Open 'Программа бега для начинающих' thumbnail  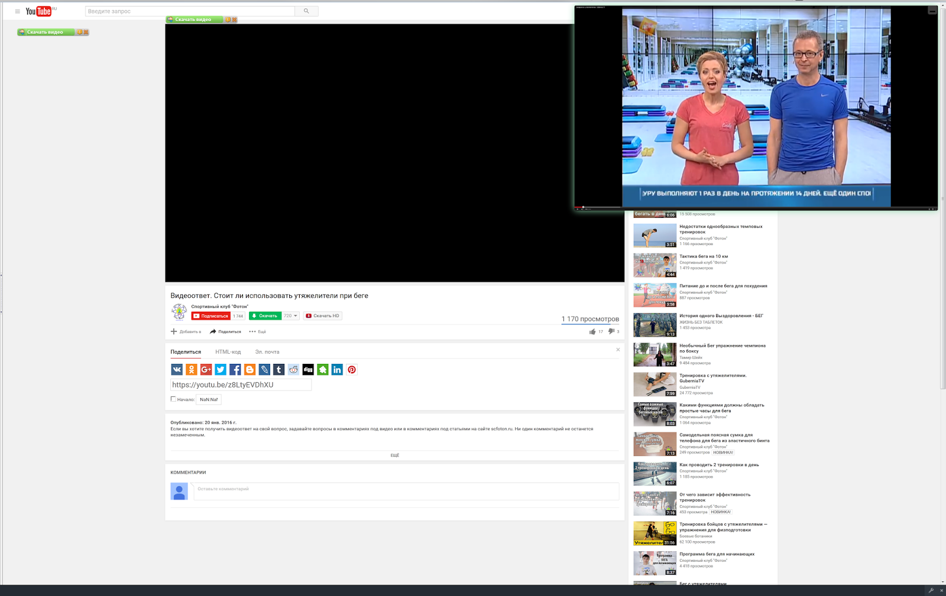655,564
